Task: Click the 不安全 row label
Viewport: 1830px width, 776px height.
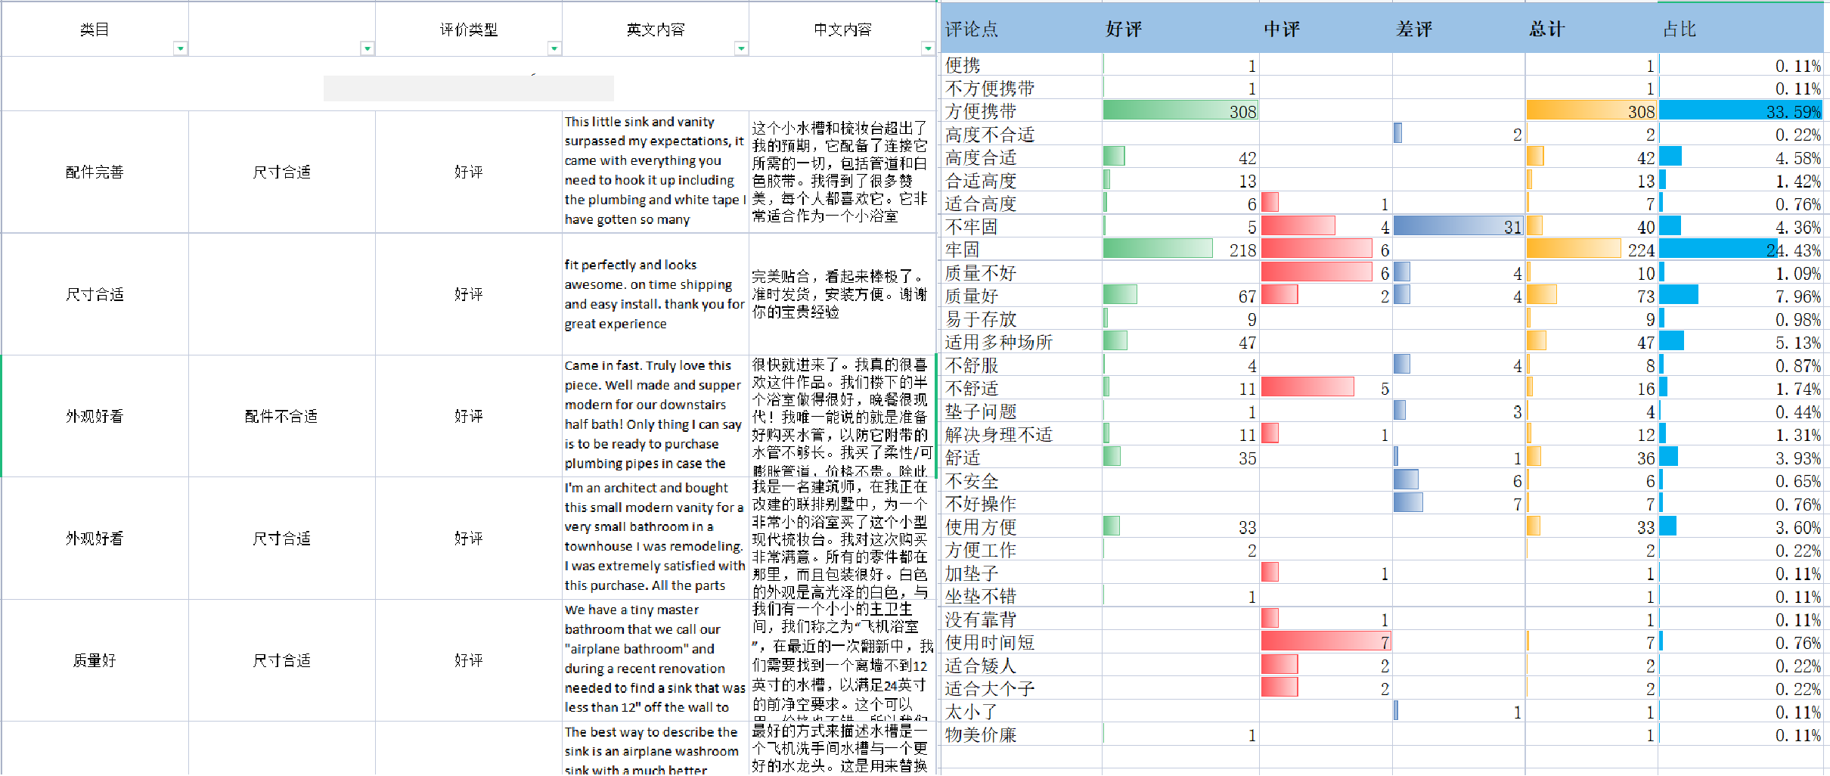Action: [972, 481]
